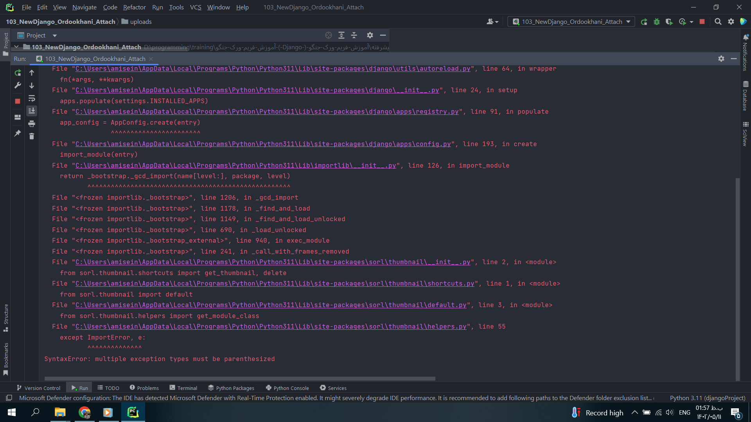Toggle soft-wrap in console output

coord(32,98)
